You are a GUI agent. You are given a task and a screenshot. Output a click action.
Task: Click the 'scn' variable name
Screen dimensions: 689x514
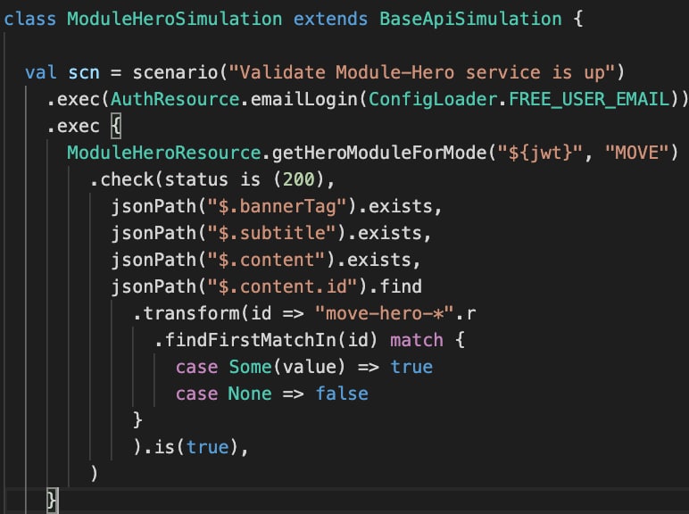tap(84, 73)
